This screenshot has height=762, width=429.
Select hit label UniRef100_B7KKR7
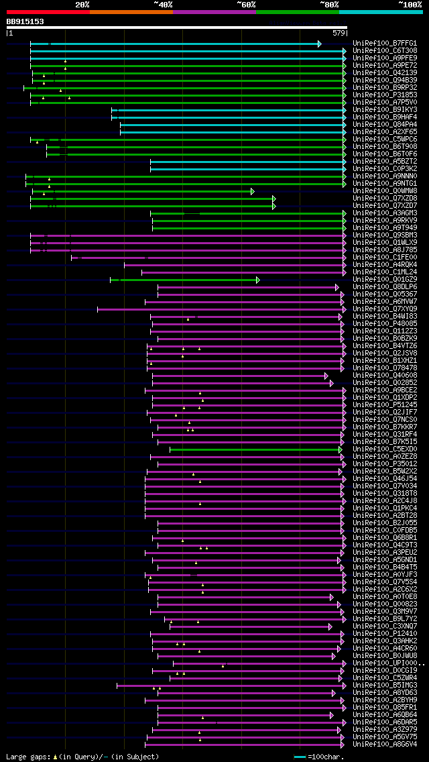click(385, 427)
